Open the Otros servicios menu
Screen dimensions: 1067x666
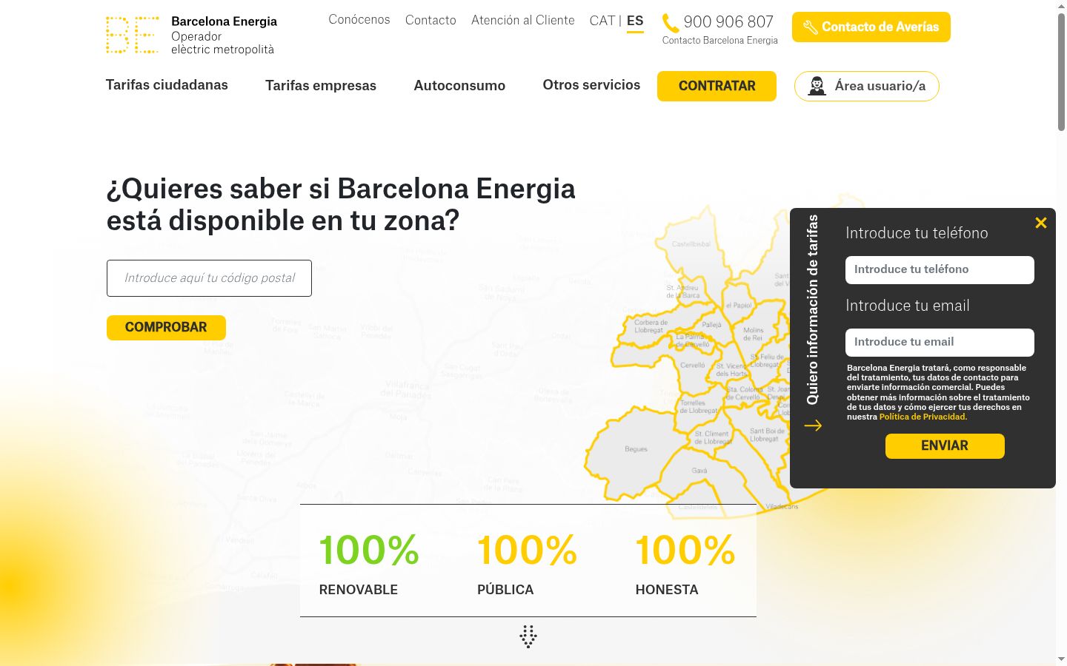(x=591, y=85)
